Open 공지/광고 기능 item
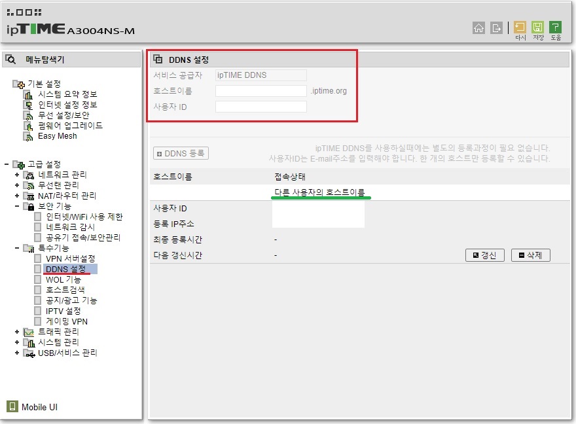 tap(71, 300)
